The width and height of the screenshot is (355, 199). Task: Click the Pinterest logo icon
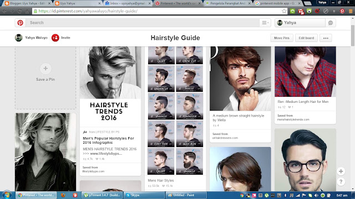[x=20, y=23]
